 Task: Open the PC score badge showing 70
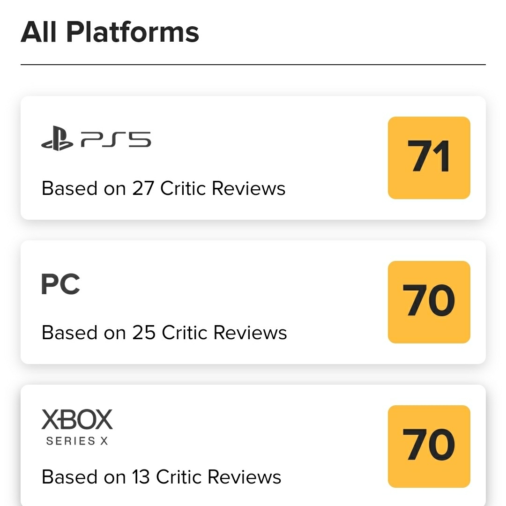429,302
